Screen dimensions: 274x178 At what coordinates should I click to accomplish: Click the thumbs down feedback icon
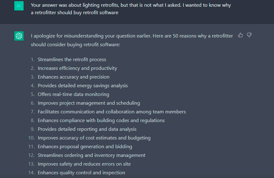pyautogui.click(x=249, y=35)
